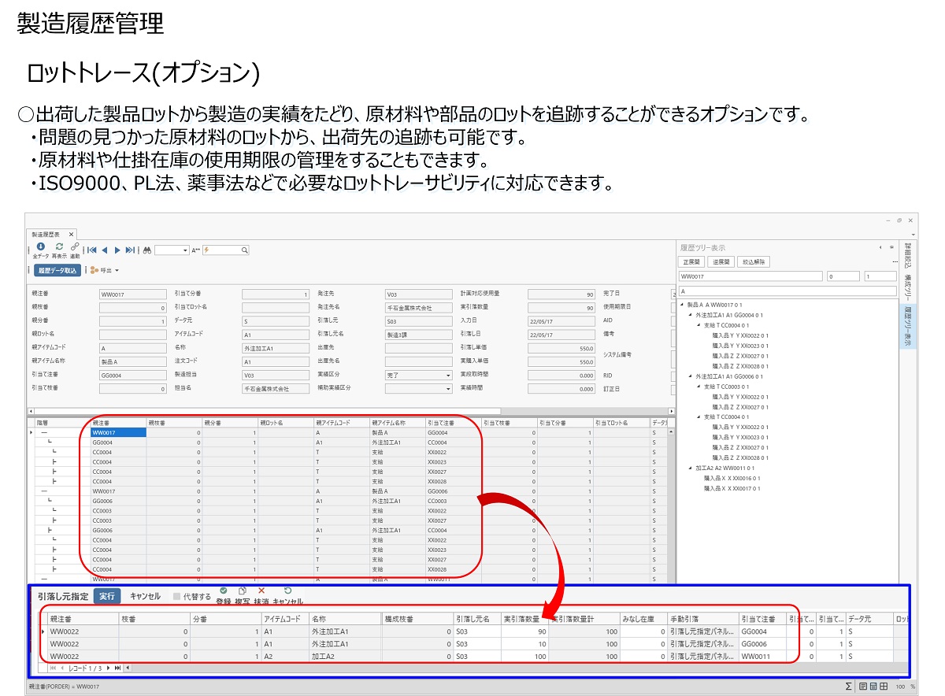Click the binoculars search icon
Image resolution: width=945 pixels, height=696 pixels.
click(x=147, y=250)
